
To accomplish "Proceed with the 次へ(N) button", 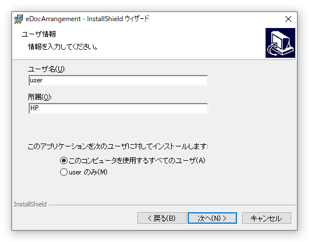I will coord(212,218).
